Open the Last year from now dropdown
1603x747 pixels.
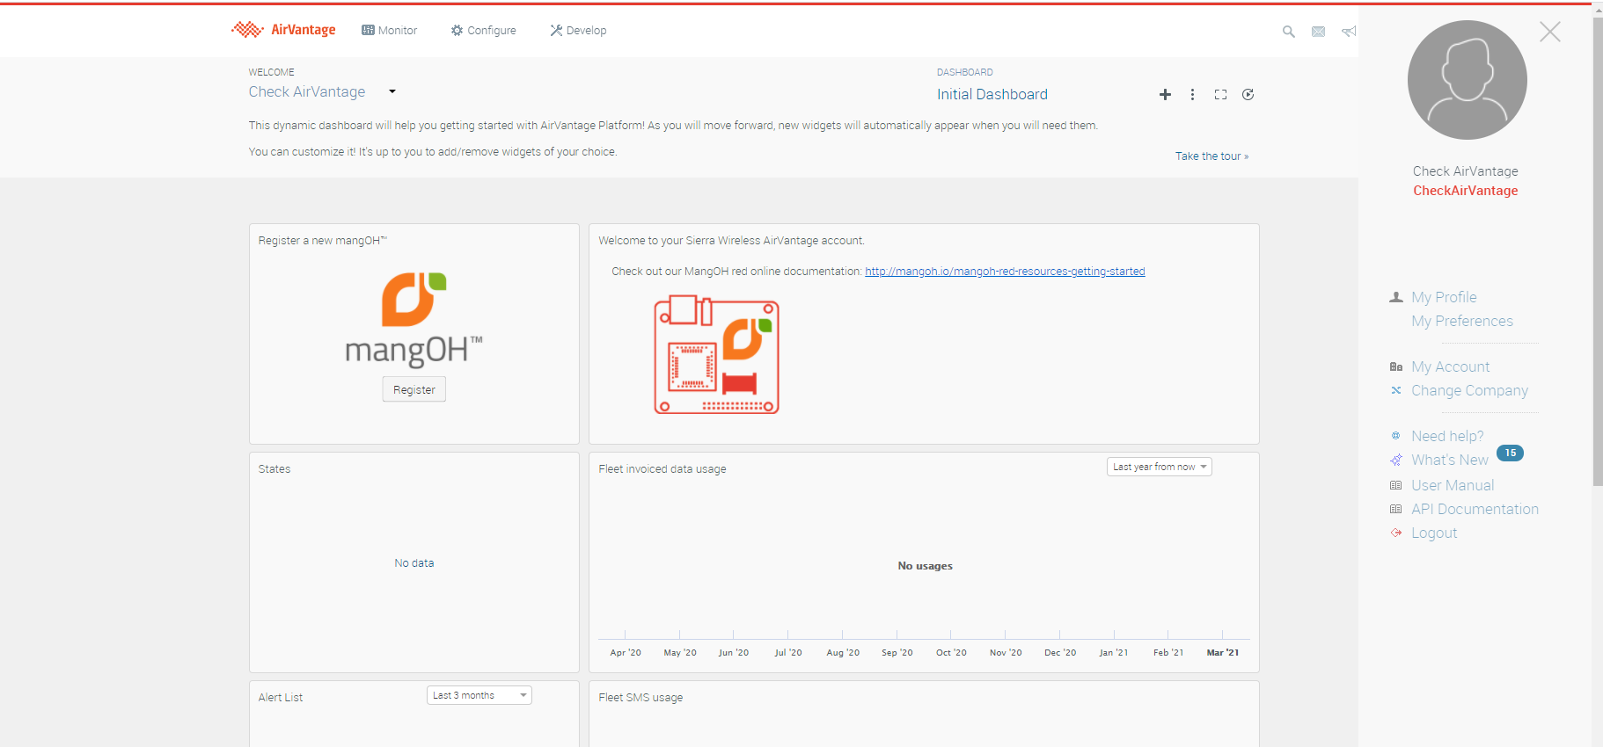coord(1160,467)
